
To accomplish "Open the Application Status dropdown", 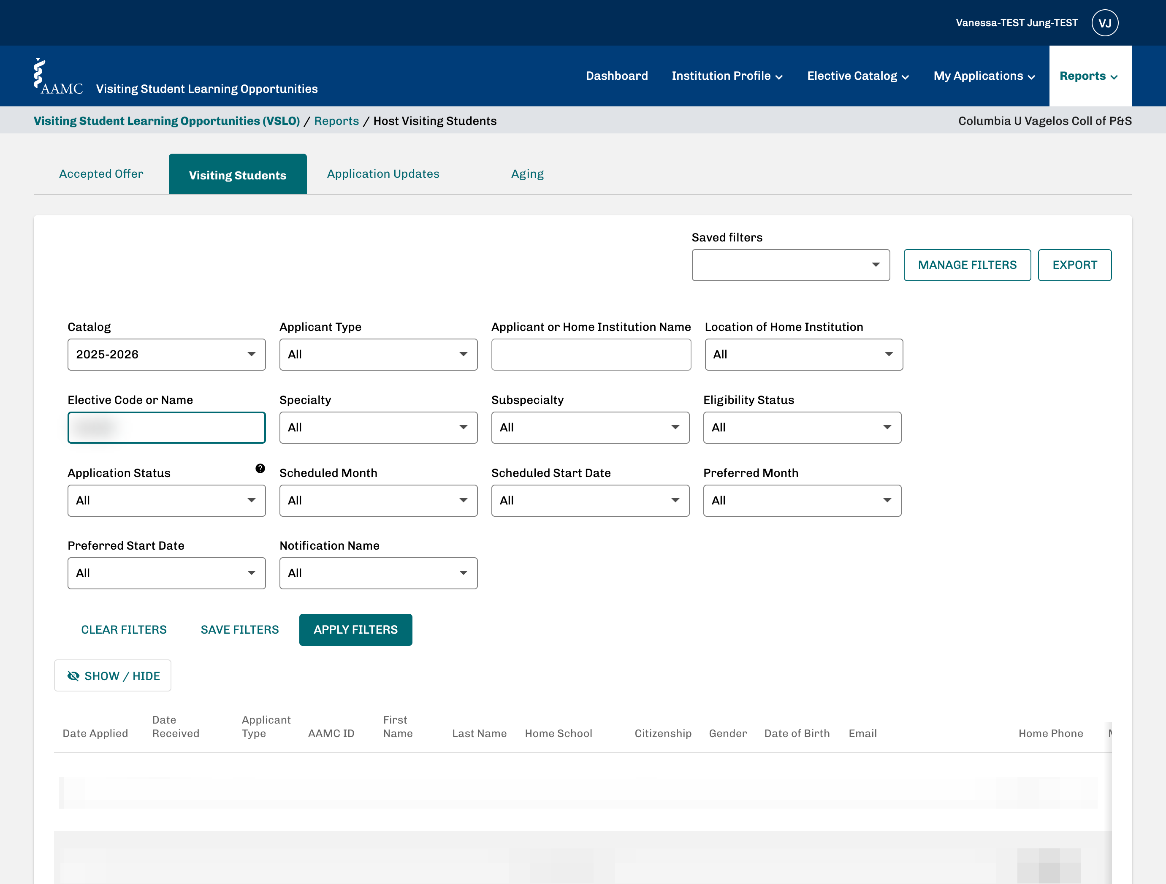I will pyautogui.click(x=167, y=500).
